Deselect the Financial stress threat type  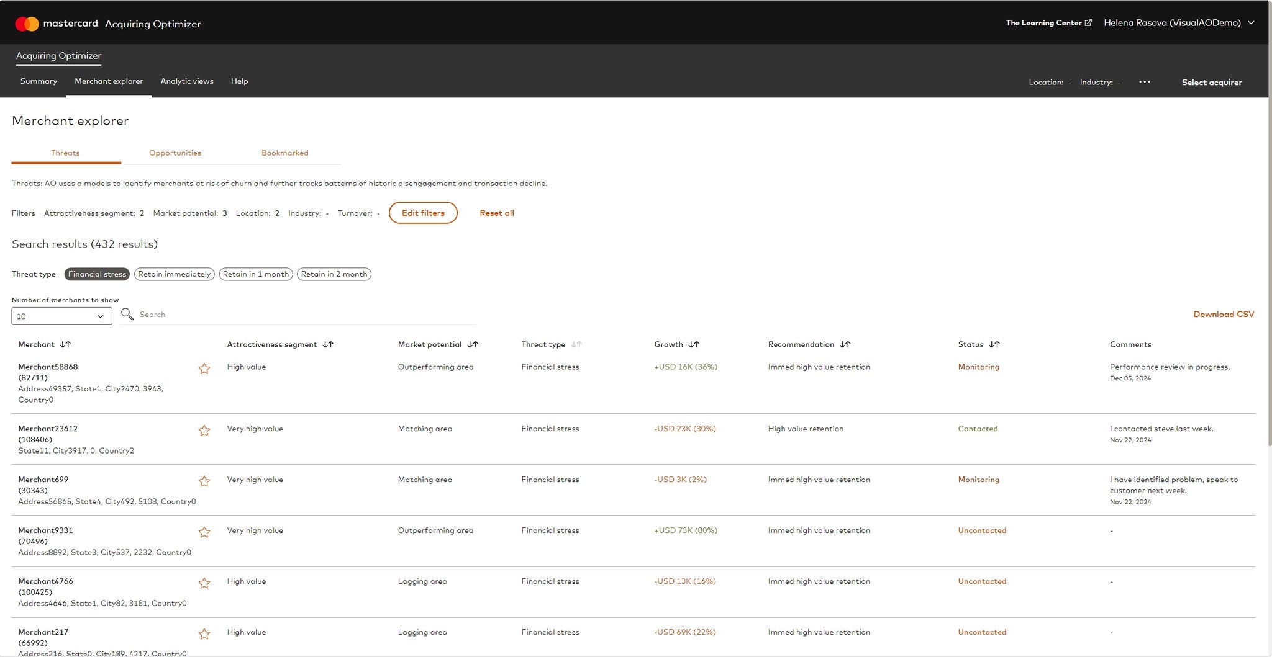coord(96,274)
